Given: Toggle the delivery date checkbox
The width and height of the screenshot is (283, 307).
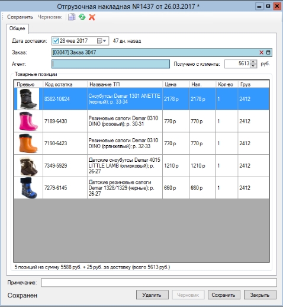Looking at the screenshot, I should pos(56,41).
